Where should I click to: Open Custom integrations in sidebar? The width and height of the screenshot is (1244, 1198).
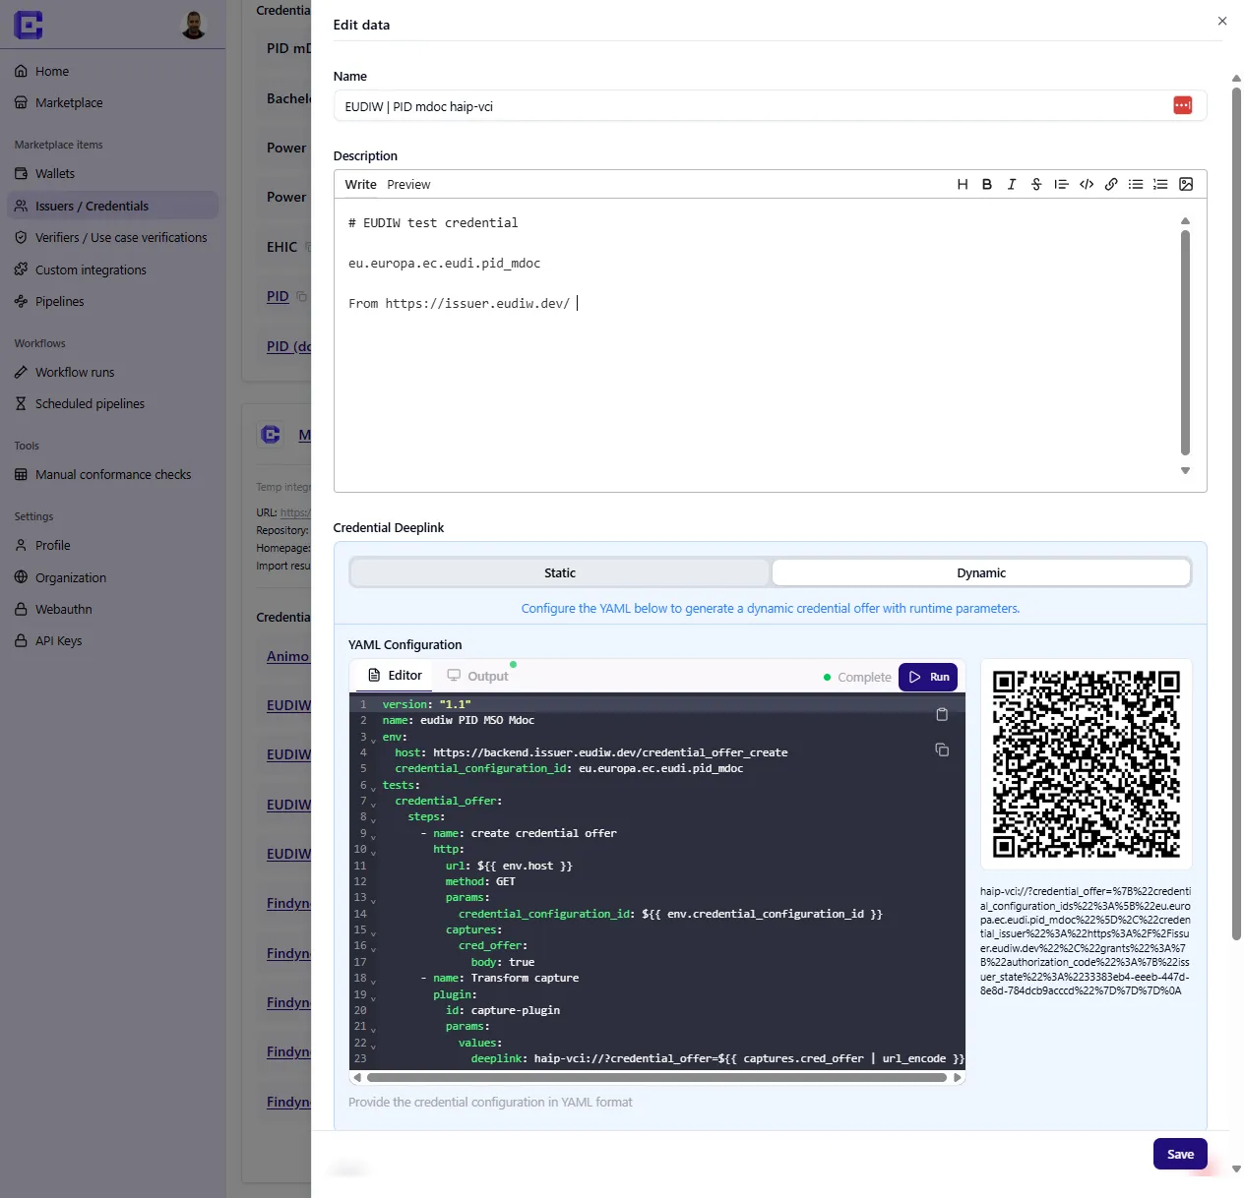click(91, 270)
